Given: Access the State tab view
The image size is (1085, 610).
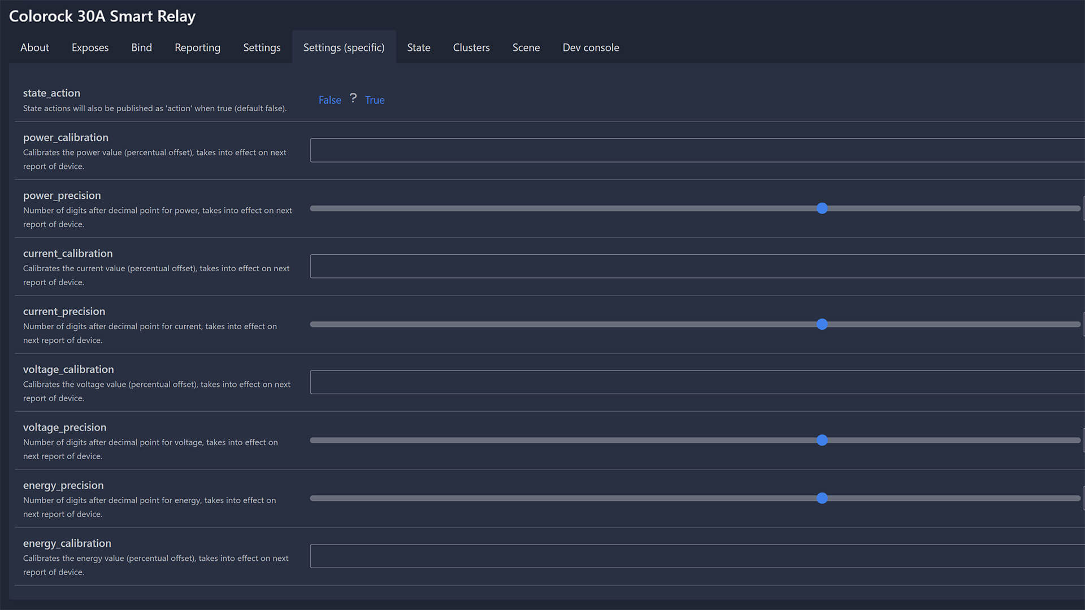Looking at the screenshot, I should (x=418, y=47).
